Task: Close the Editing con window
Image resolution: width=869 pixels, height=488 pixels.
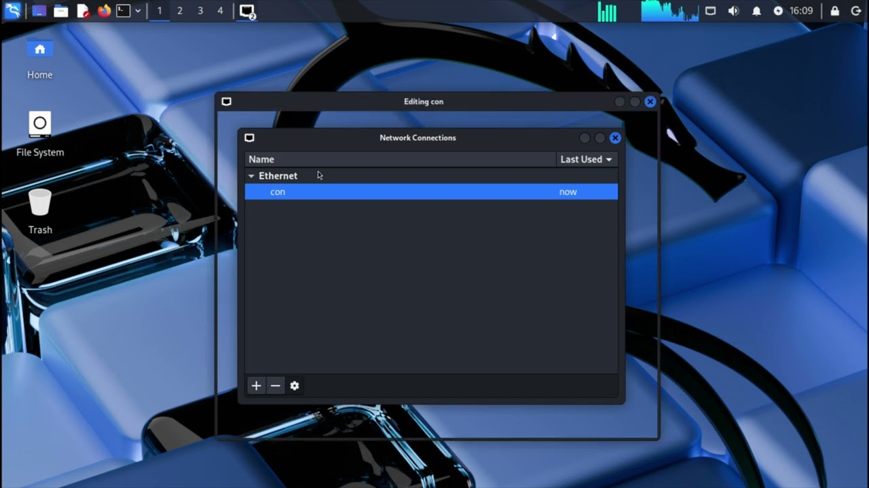Action: click(x=650, y=102)
